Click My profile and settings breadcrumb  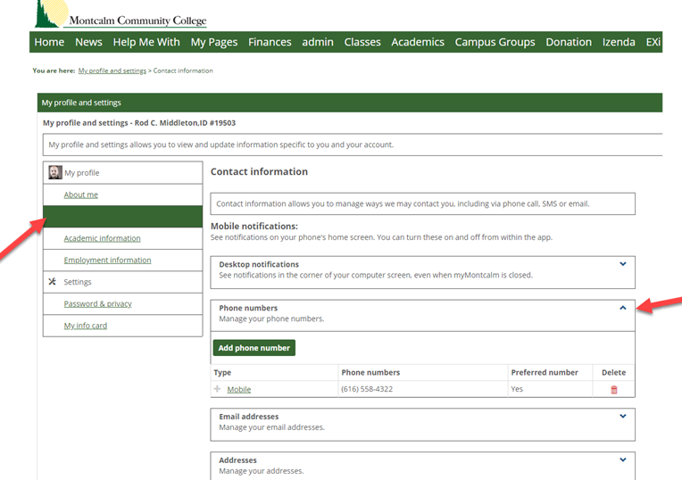coord(112,70)
